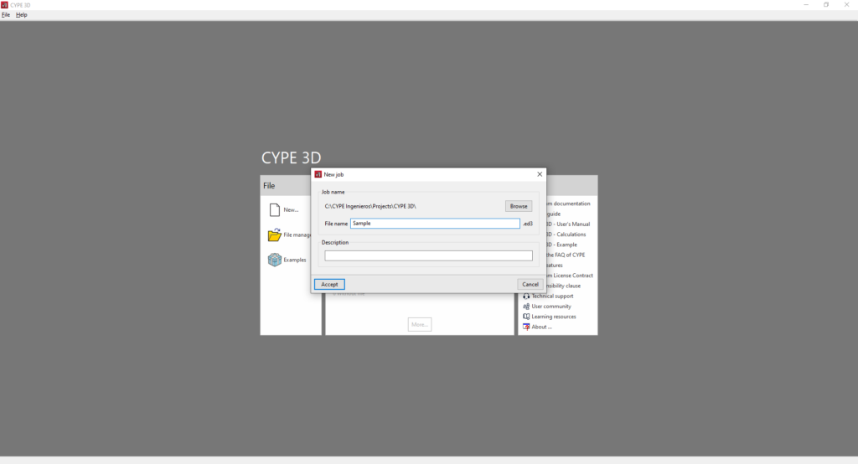Click the About icon

tap(526, 327)
